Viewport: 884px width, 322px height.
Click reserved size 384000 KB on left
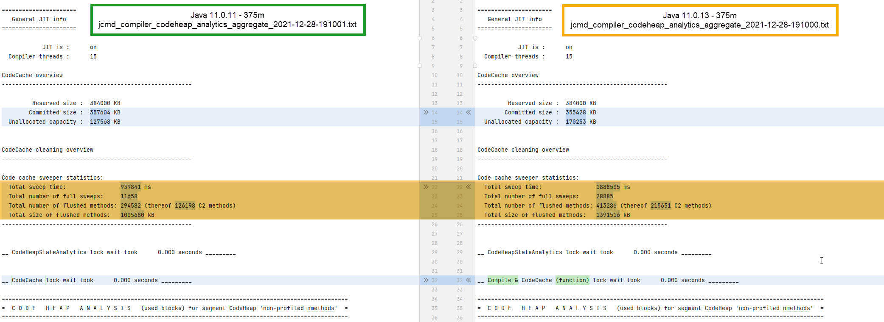(x=105, y=103)
